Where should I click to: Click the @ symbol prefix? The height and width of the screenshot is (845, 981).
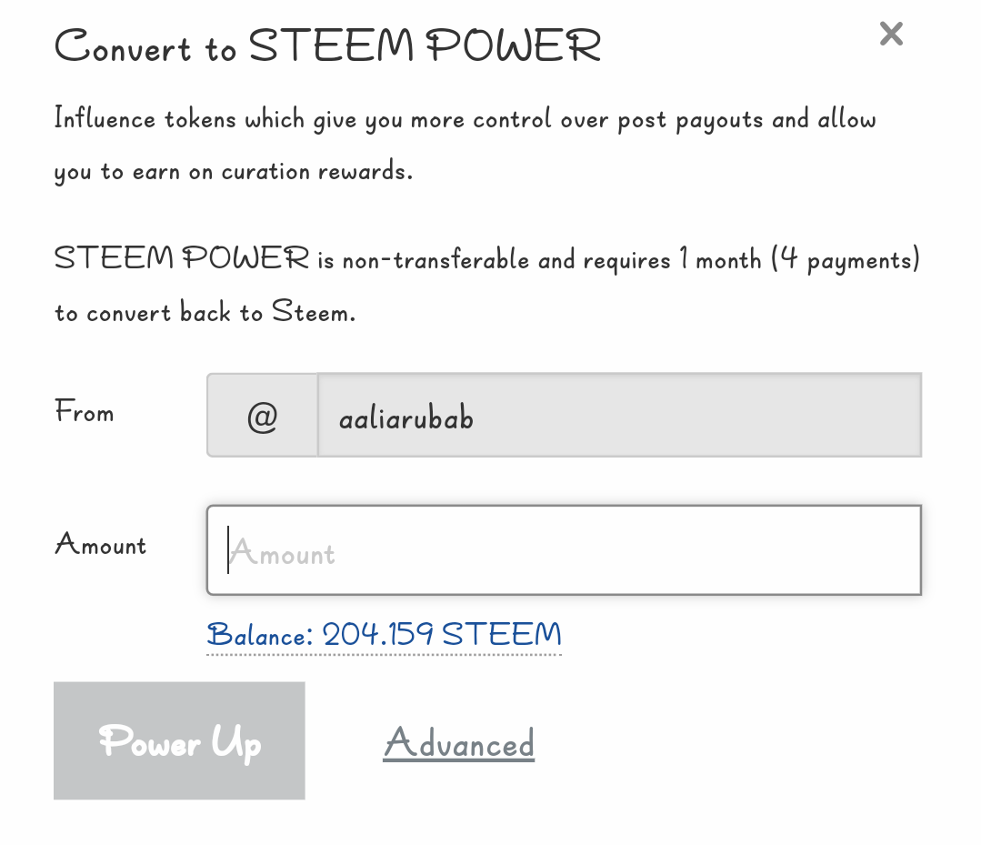[262, 416]
